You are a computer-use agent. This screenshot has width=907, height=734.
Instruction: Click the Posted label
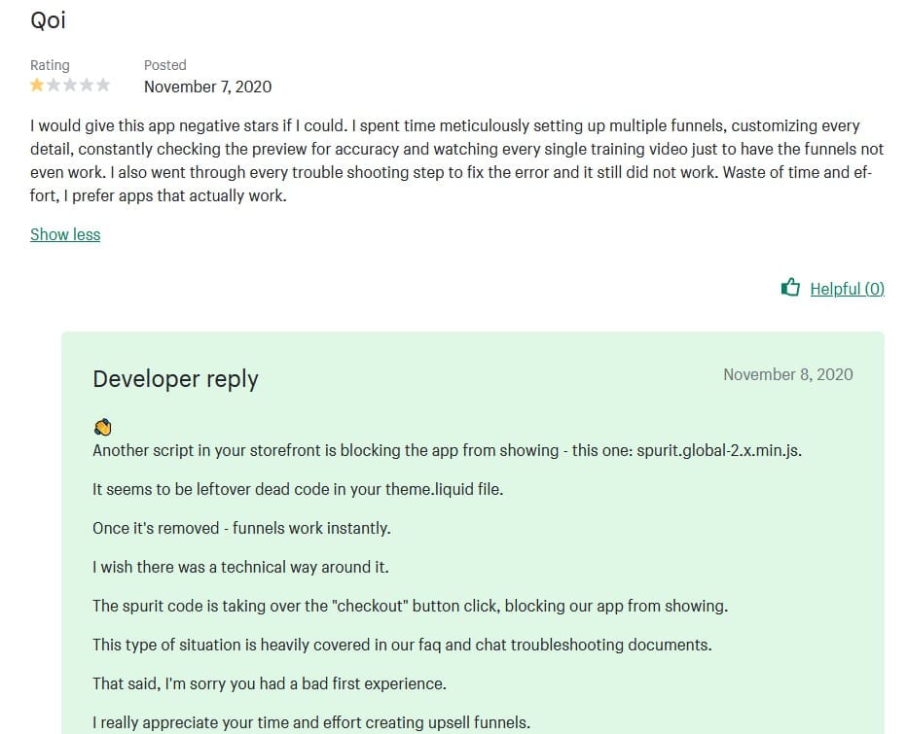[x=164, y=65]
